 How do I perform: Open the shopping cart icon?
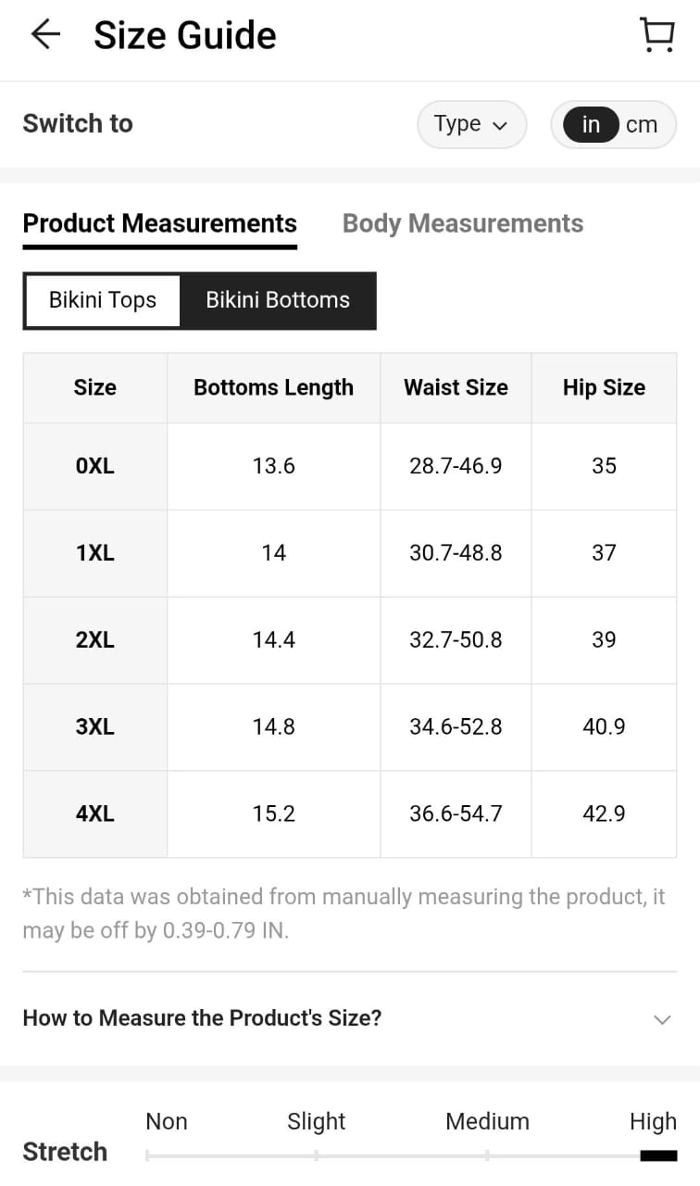click(x=656, y=35)
